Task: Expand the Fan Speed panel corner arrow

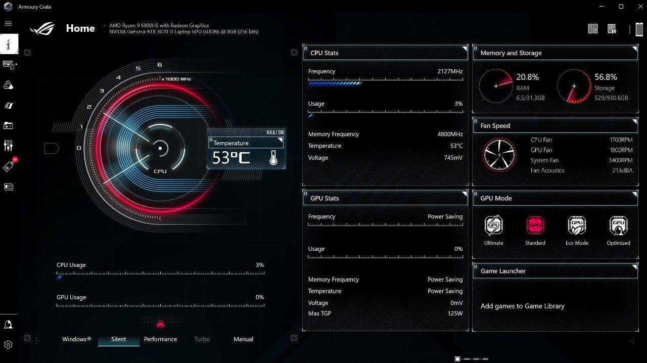Action: [634, 122]
